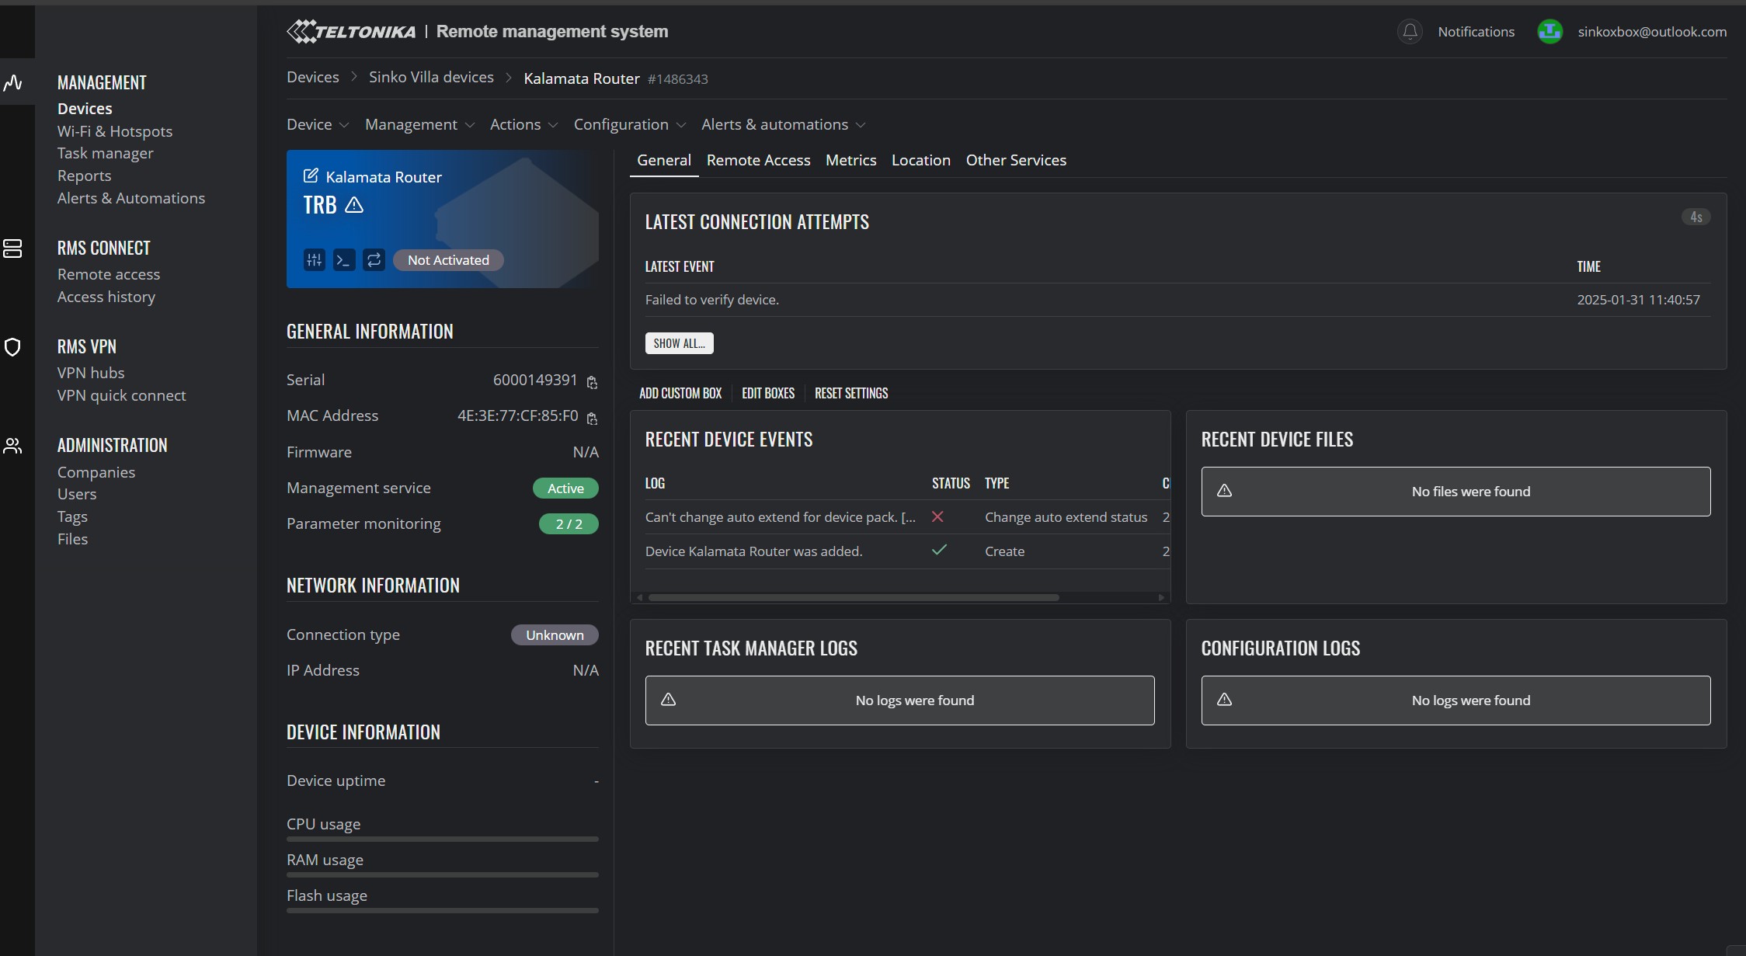Open the CLI terminal icon on device card

tap(344, 260)
